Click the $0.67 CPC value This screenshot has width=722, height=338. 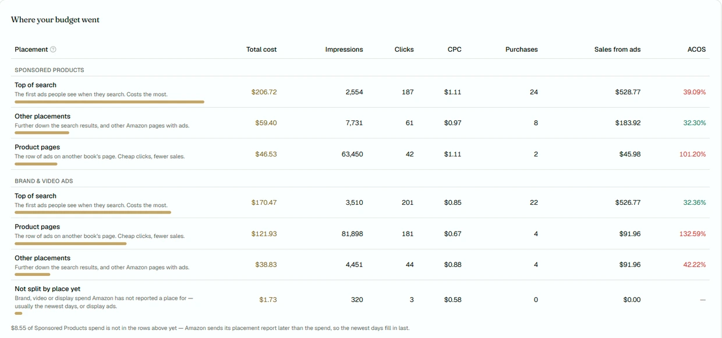click(452, 234)
